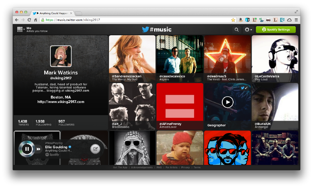Click the bookmark star icon
The width and height of the screenshot is (313, 188).
click(233, 20)
